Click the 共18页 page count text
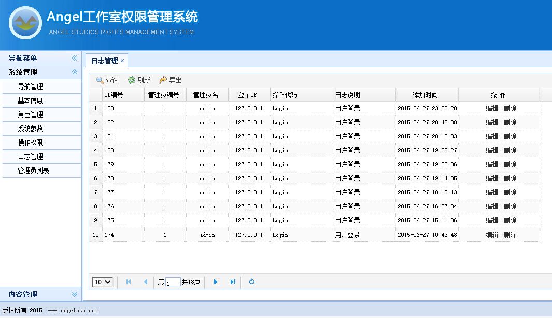The image size is (552, 318). 191,282
